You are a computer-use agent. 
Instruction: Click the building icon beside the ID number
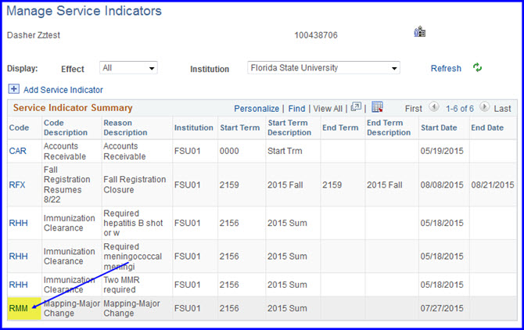[x=420, y=32]
